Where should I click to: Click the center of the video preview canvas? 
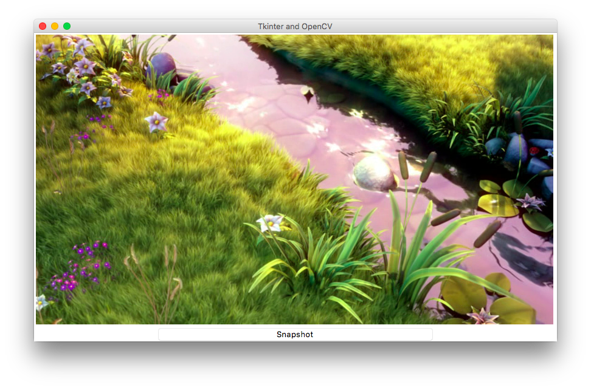coord(295,179)
